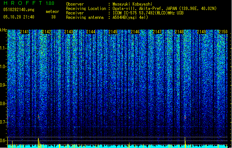Click the 2145 time marker
Viewport: 232px width, 148px height.
click(113, 32)
